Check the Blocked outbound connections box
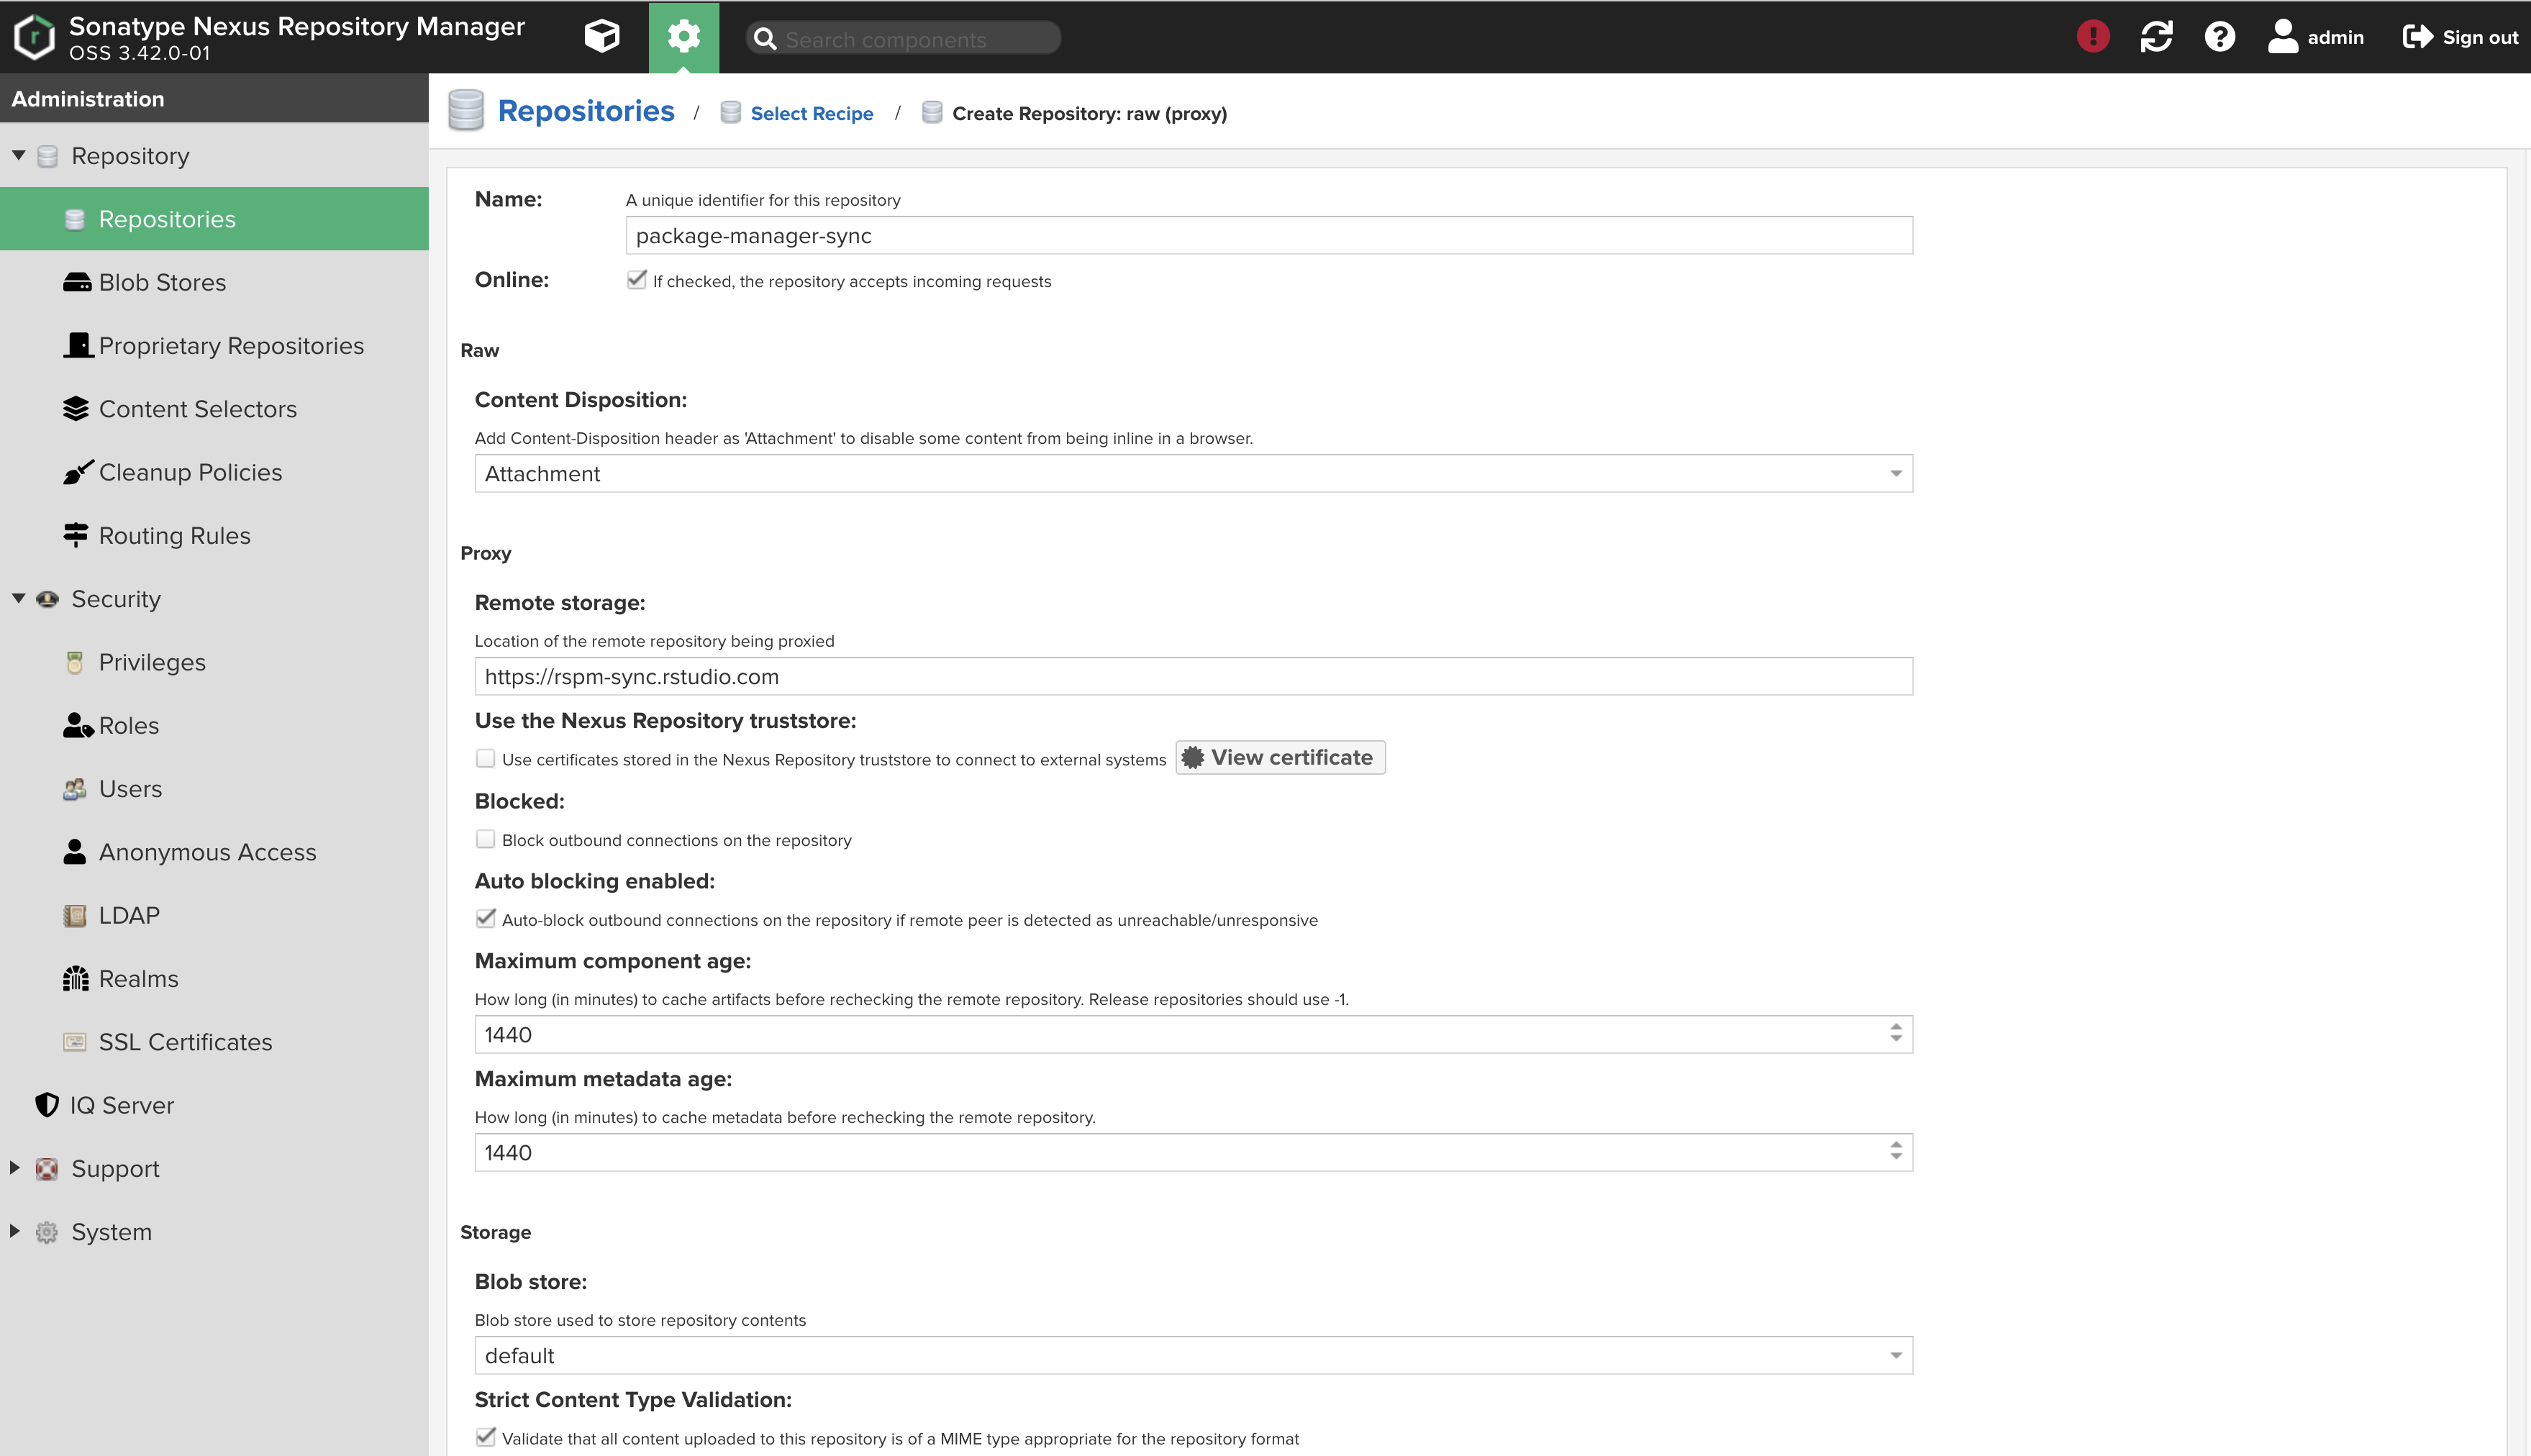The width and height of the screenshot is (2531, 1456). point(486,840)
